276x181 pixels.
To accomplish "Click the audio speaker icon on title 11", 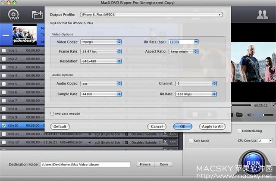I will click(90, 134).
